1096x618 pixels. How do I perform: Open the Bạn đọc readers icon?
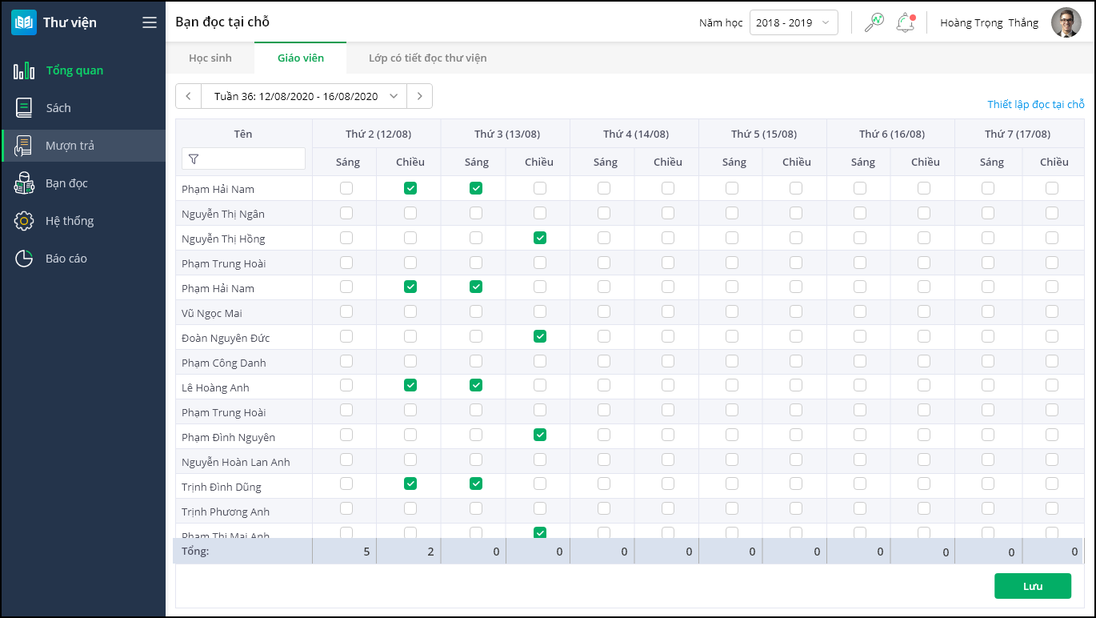coord(24,183)
